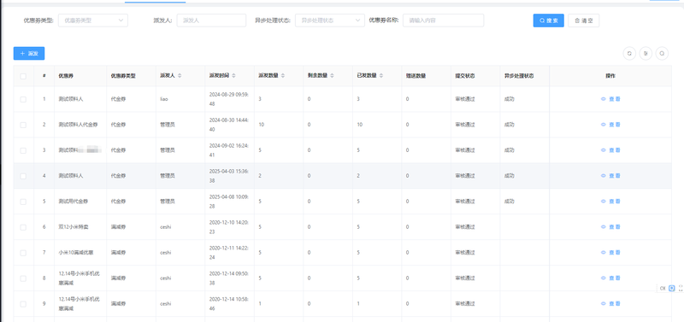Screen dimensions: 684x322
Task: Select 双12小米特卖 row checkbox
Action: tap(23, 227)
